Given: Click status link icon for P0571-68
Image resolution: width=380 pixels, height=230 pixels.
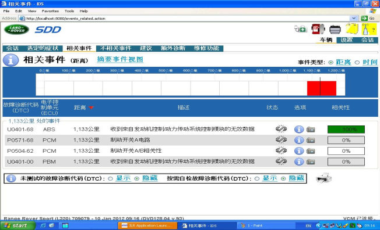Looking at the screenshot, I should [281, 139].
